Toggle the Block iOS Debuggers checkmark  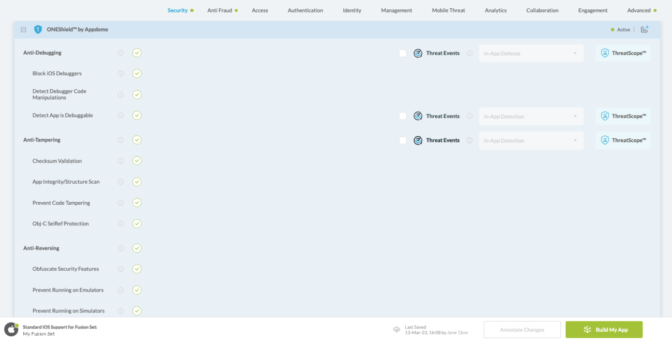point(137,73)
